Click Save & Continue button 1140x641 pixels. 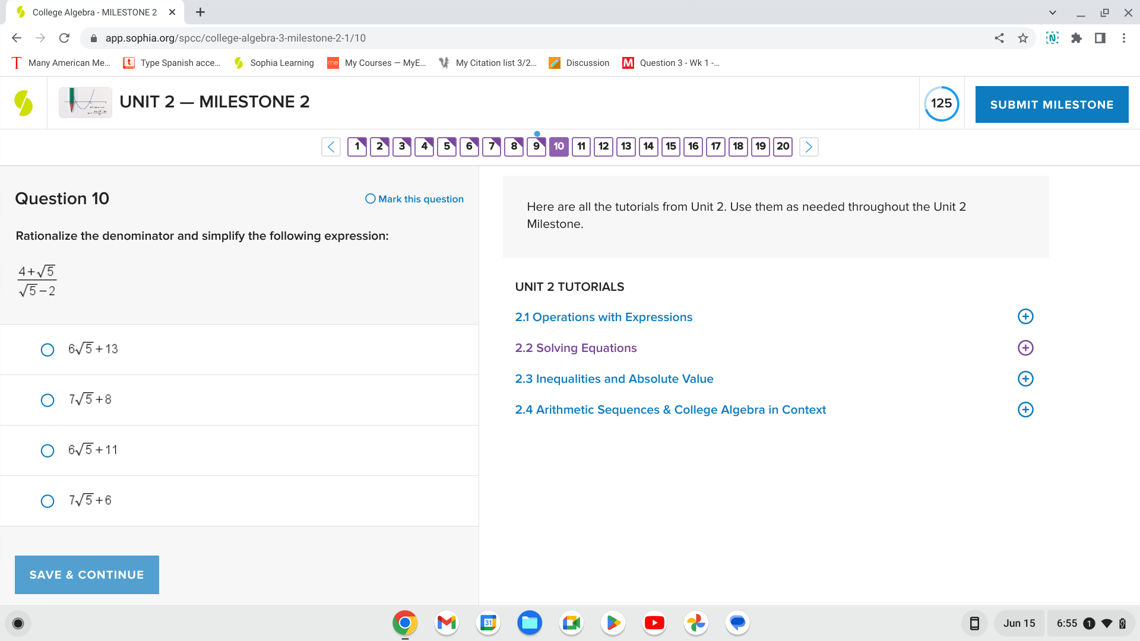(x=87, y=575)
